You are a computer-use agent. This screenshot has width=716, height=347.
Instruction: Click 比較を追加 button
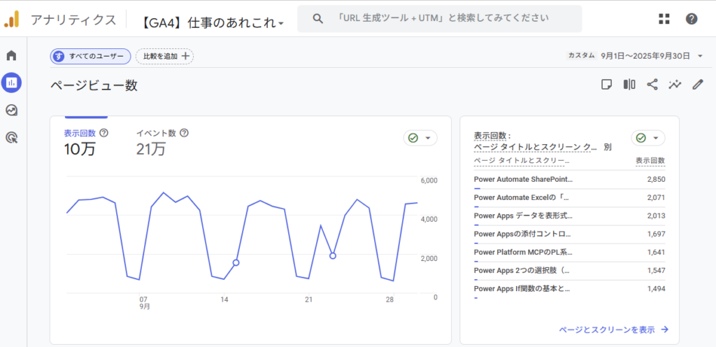point(165,56)
